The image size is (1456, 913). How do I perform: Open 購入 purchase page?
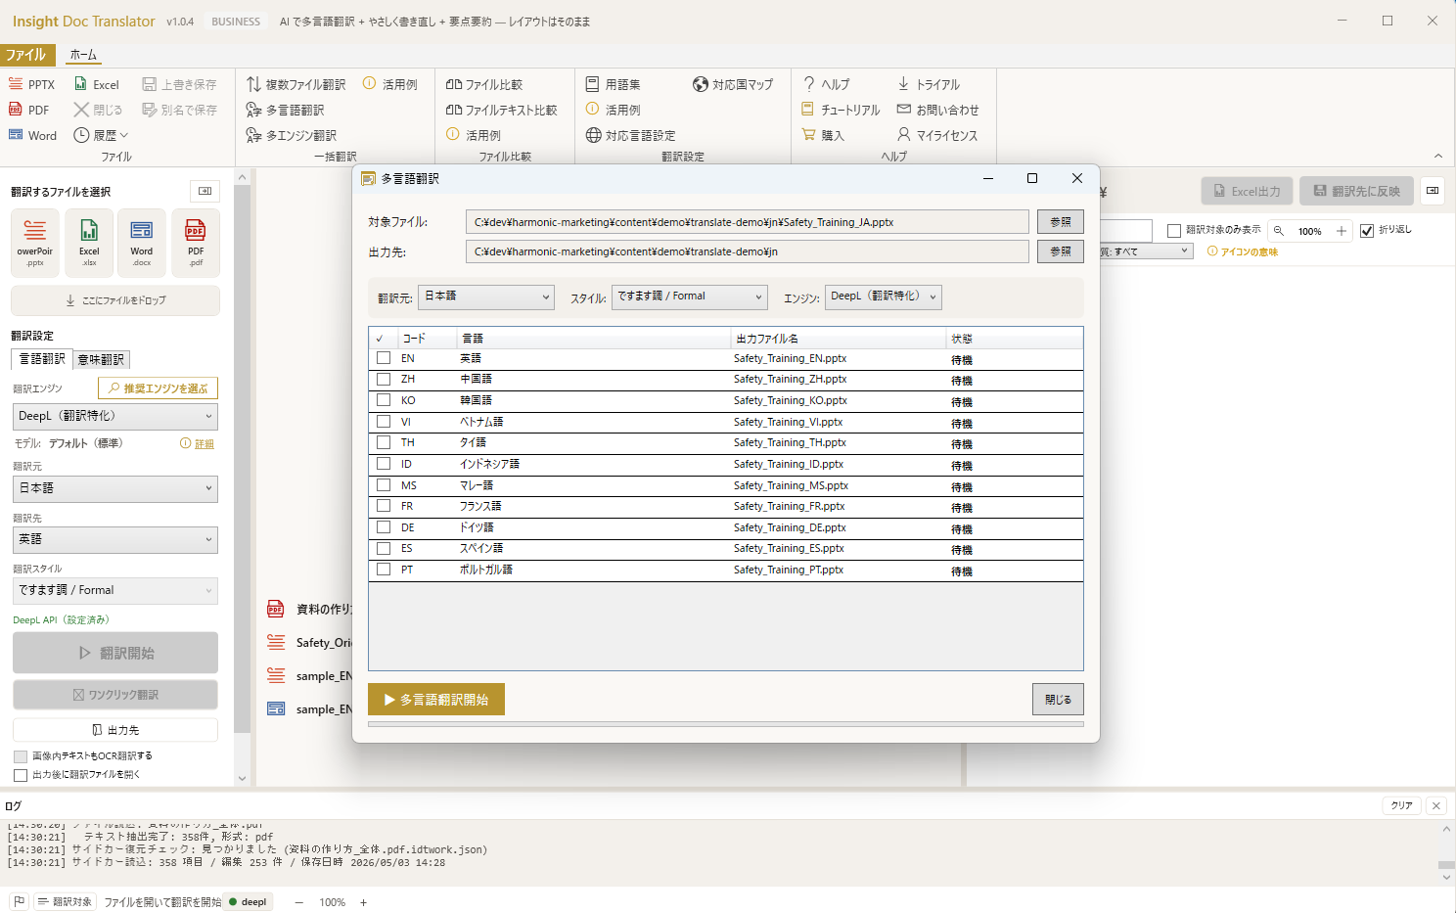coord(822,135)
